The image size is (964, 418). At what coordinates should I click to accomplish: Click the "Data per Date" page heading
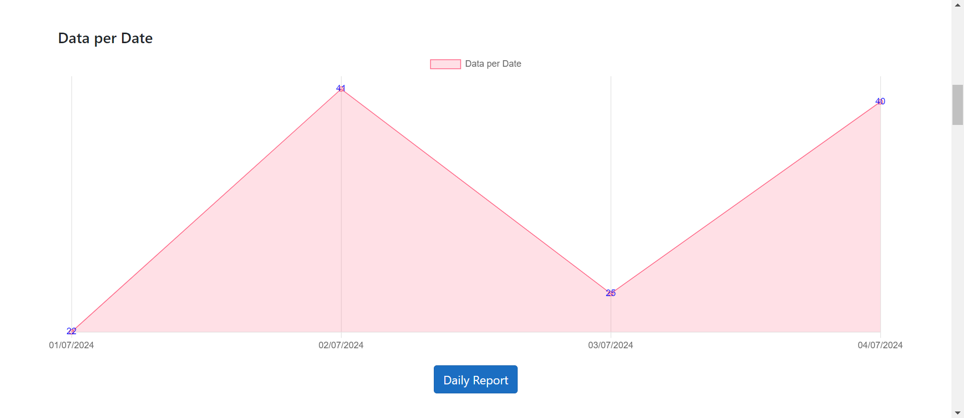tap(105, 38)
